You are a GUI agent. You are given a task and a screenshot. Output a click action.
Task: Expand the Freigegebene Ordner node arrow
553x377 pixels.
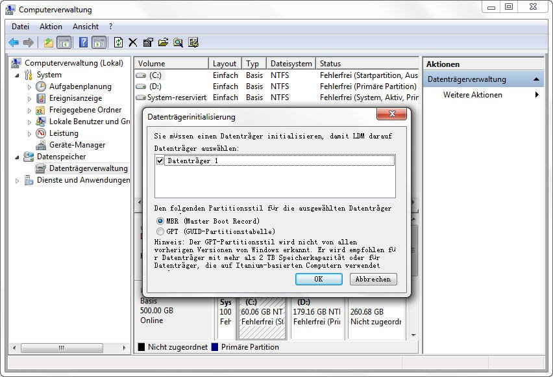pos(29,110)
